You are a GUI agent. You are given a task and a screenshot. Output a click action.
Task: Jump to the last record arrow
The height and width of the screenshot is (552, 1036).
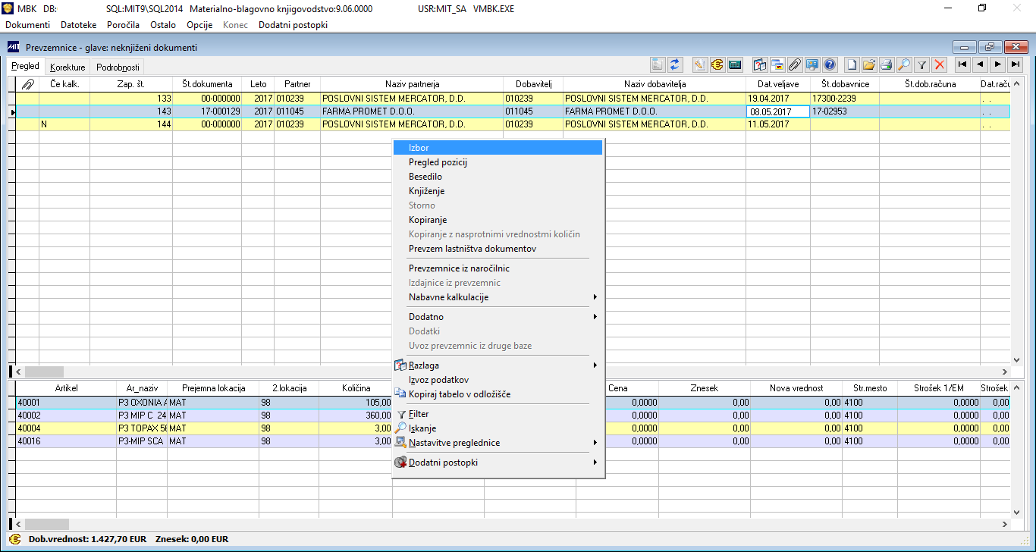click(x=1016, y=65)
